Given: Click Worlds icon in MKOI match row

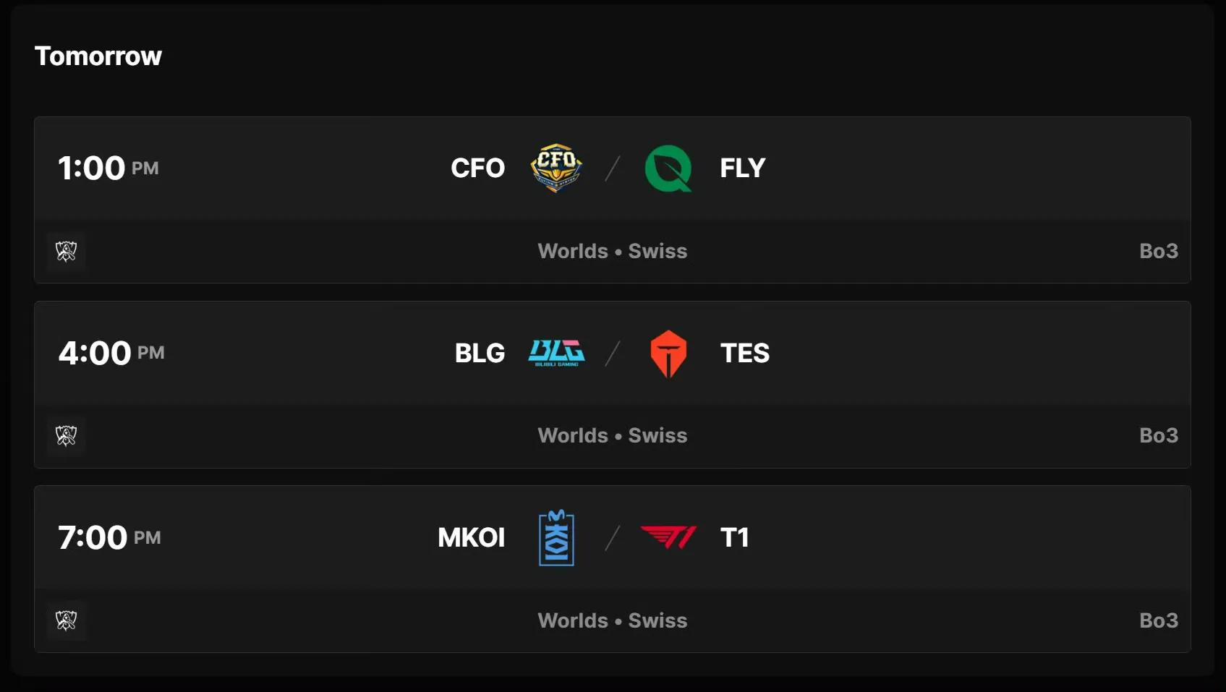Looking at the screenshot, I should click(67, 620).
